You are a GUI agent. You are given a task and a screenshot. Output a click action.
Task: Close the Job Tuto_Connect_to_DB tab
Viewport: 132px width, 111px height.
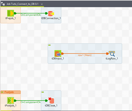click(x=42, y=4)
